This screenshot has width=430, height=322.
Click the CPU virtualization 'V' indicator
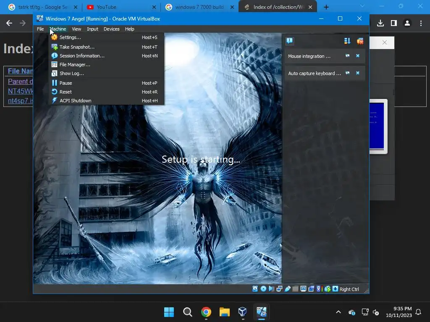coord(319,289)
